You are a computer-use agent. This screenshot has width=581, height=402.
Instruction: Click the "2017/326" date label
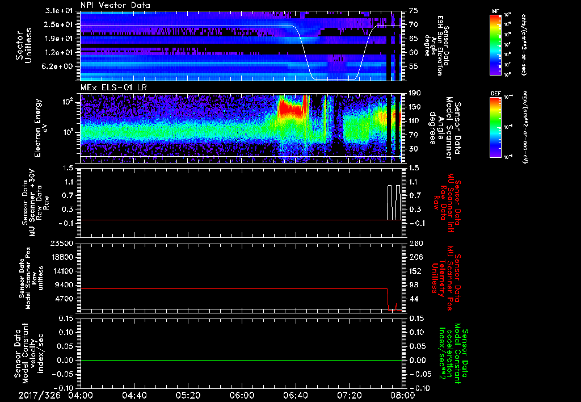point(40,395)
